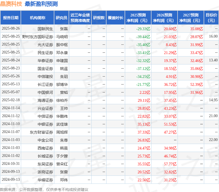The height and width of the screenshot is (192, 219).
Task: Click the 晶澳科技 title text
Action: (x=11, y=4)
